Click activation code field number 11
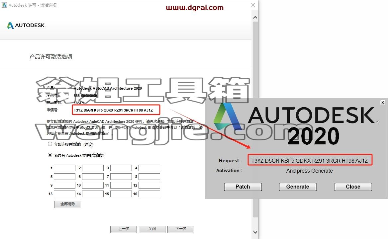 (121, 185)
